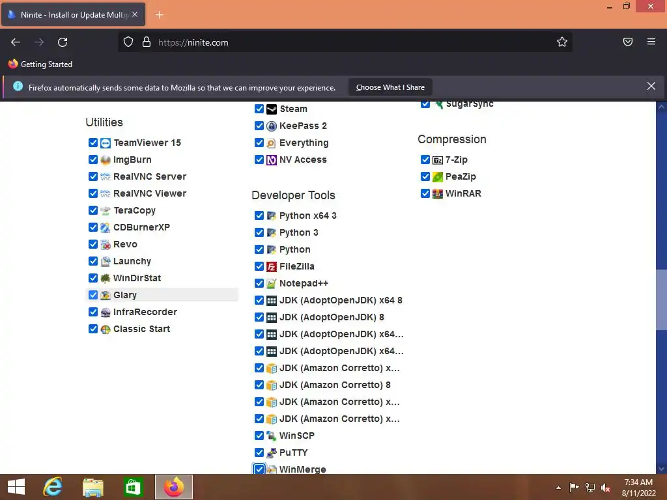Click the KeePass 2 lock icon
The image size is (667, 500).
272,126
